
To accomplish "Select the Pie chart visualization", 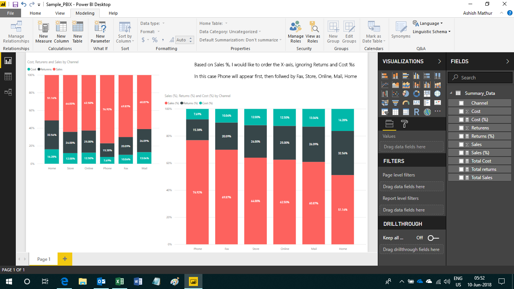I will point(406,94).
